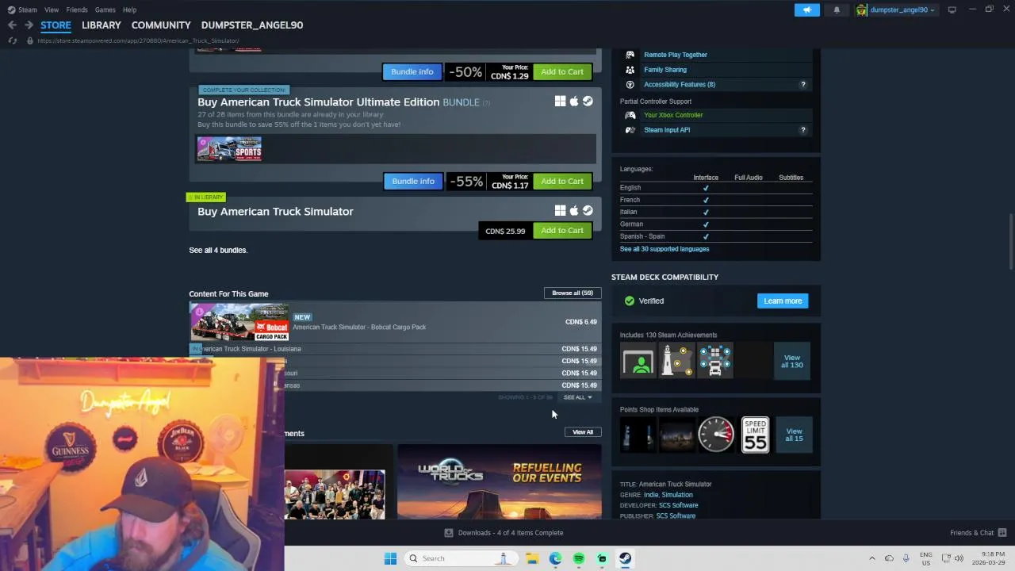Open the Help menu
The height and width of the screenshot is (571, 1015).
click(x=129, y=10)
